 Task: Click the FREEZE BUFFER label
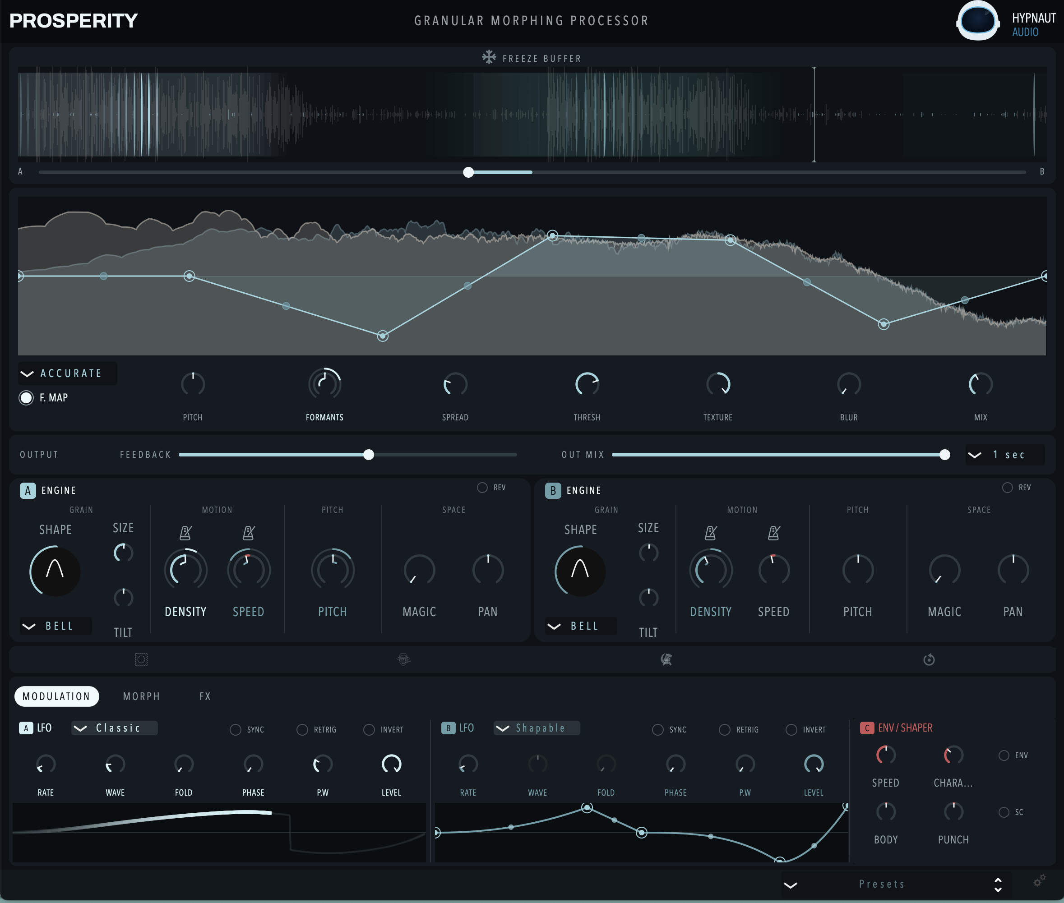click(542, 58)
